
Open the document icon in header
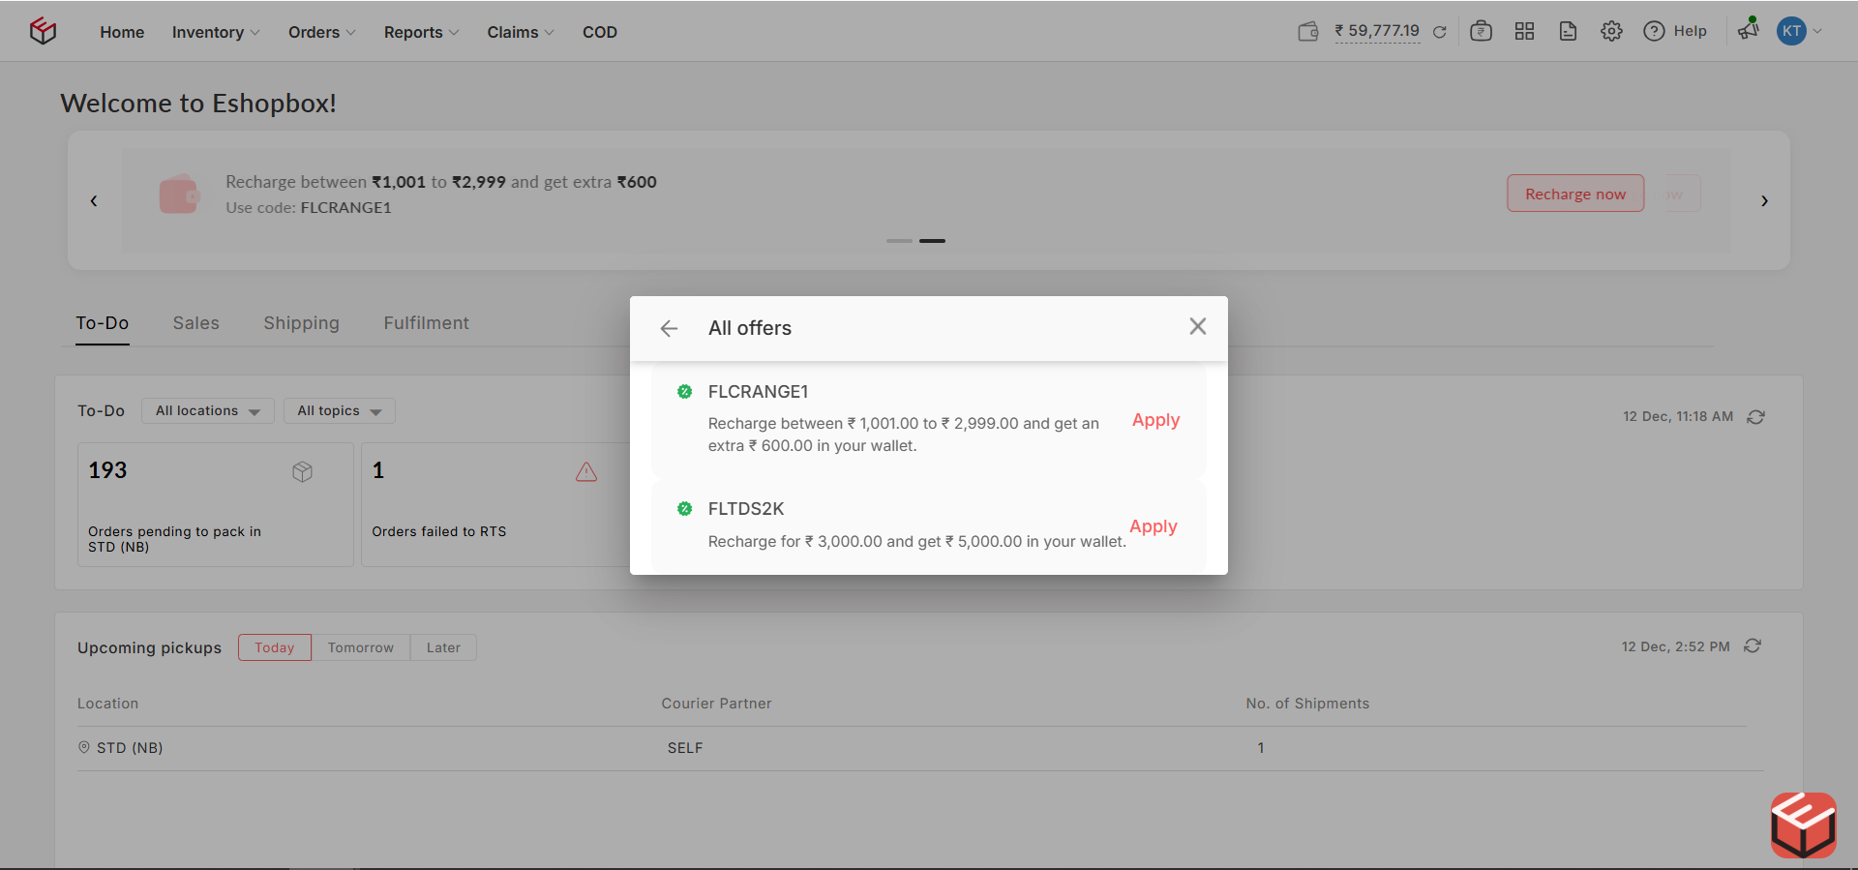1568,31
